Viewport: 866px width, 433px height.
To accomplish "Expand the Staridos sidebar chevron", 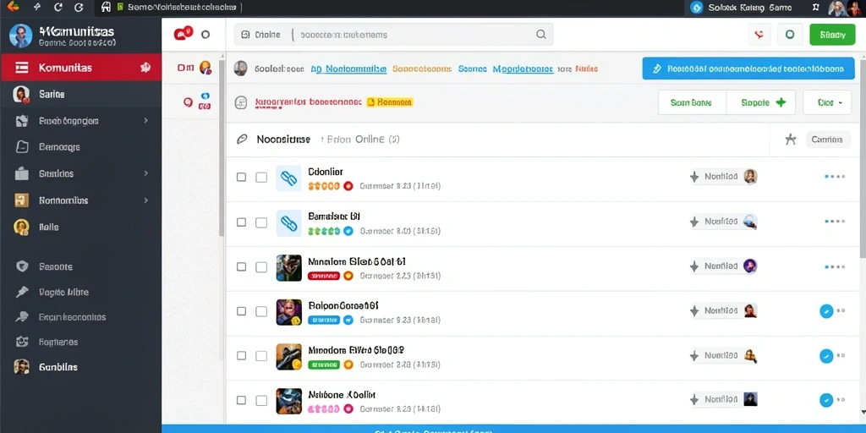I will [145, 173].
